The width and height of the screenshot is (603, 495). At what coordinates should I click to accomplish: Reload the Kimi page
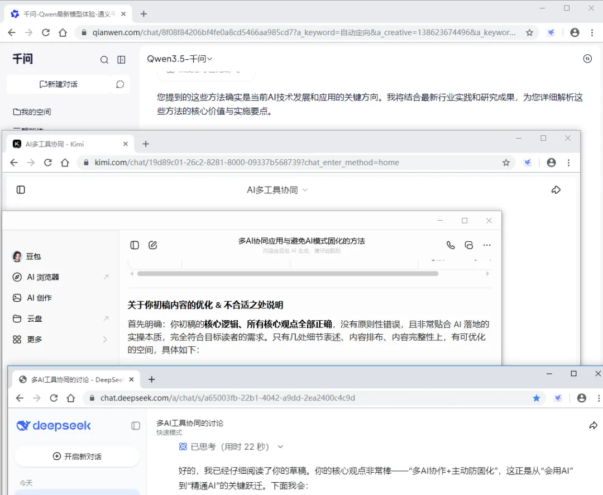(x=48, y=163)
